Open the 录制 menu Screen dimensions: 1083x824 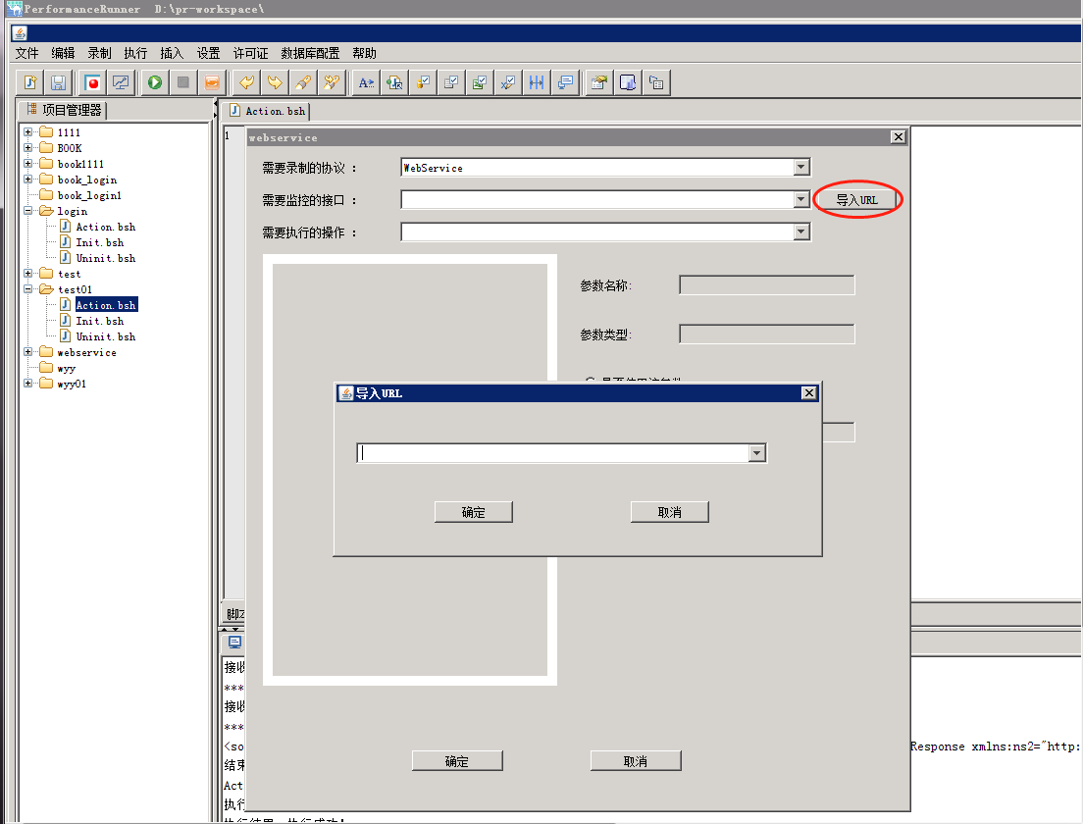click(99, 53)
